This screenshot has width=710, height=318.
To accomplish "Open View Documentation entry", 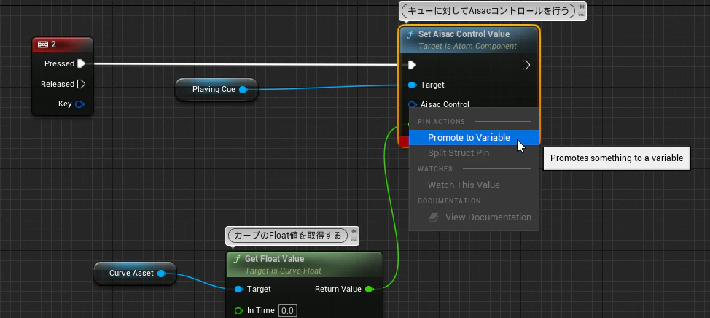I will (474, 217).
